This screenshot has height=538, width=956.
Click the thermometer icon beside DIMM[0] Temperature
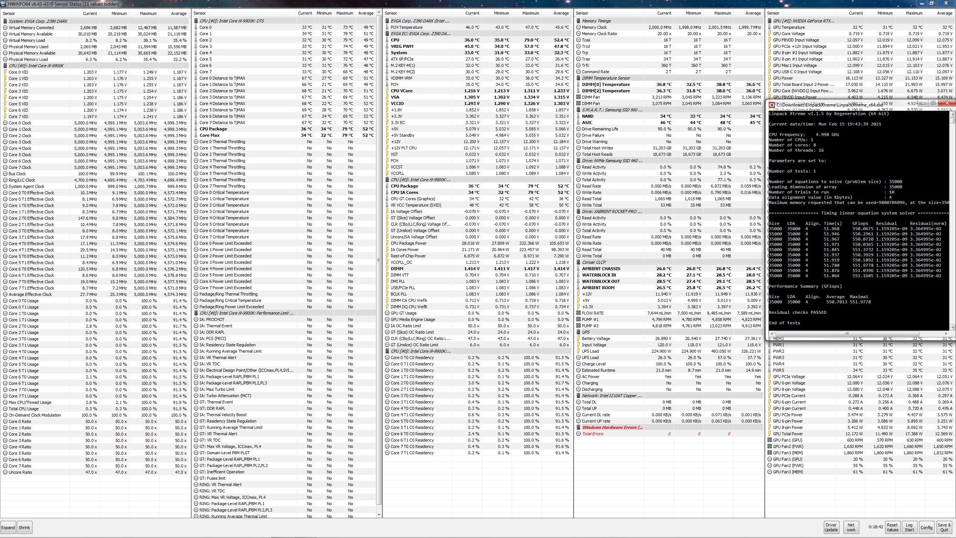(x=578, y=84)
